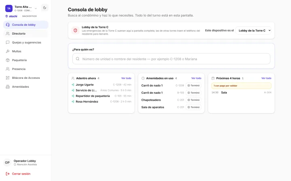Click the 1 con pago por validar banner
Image resolution: width=291 pixels, height=181 pixels.
pyautogui.click(x=241, y=86)
